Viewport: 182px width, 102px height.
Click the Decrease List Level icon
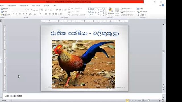[57, 10]
